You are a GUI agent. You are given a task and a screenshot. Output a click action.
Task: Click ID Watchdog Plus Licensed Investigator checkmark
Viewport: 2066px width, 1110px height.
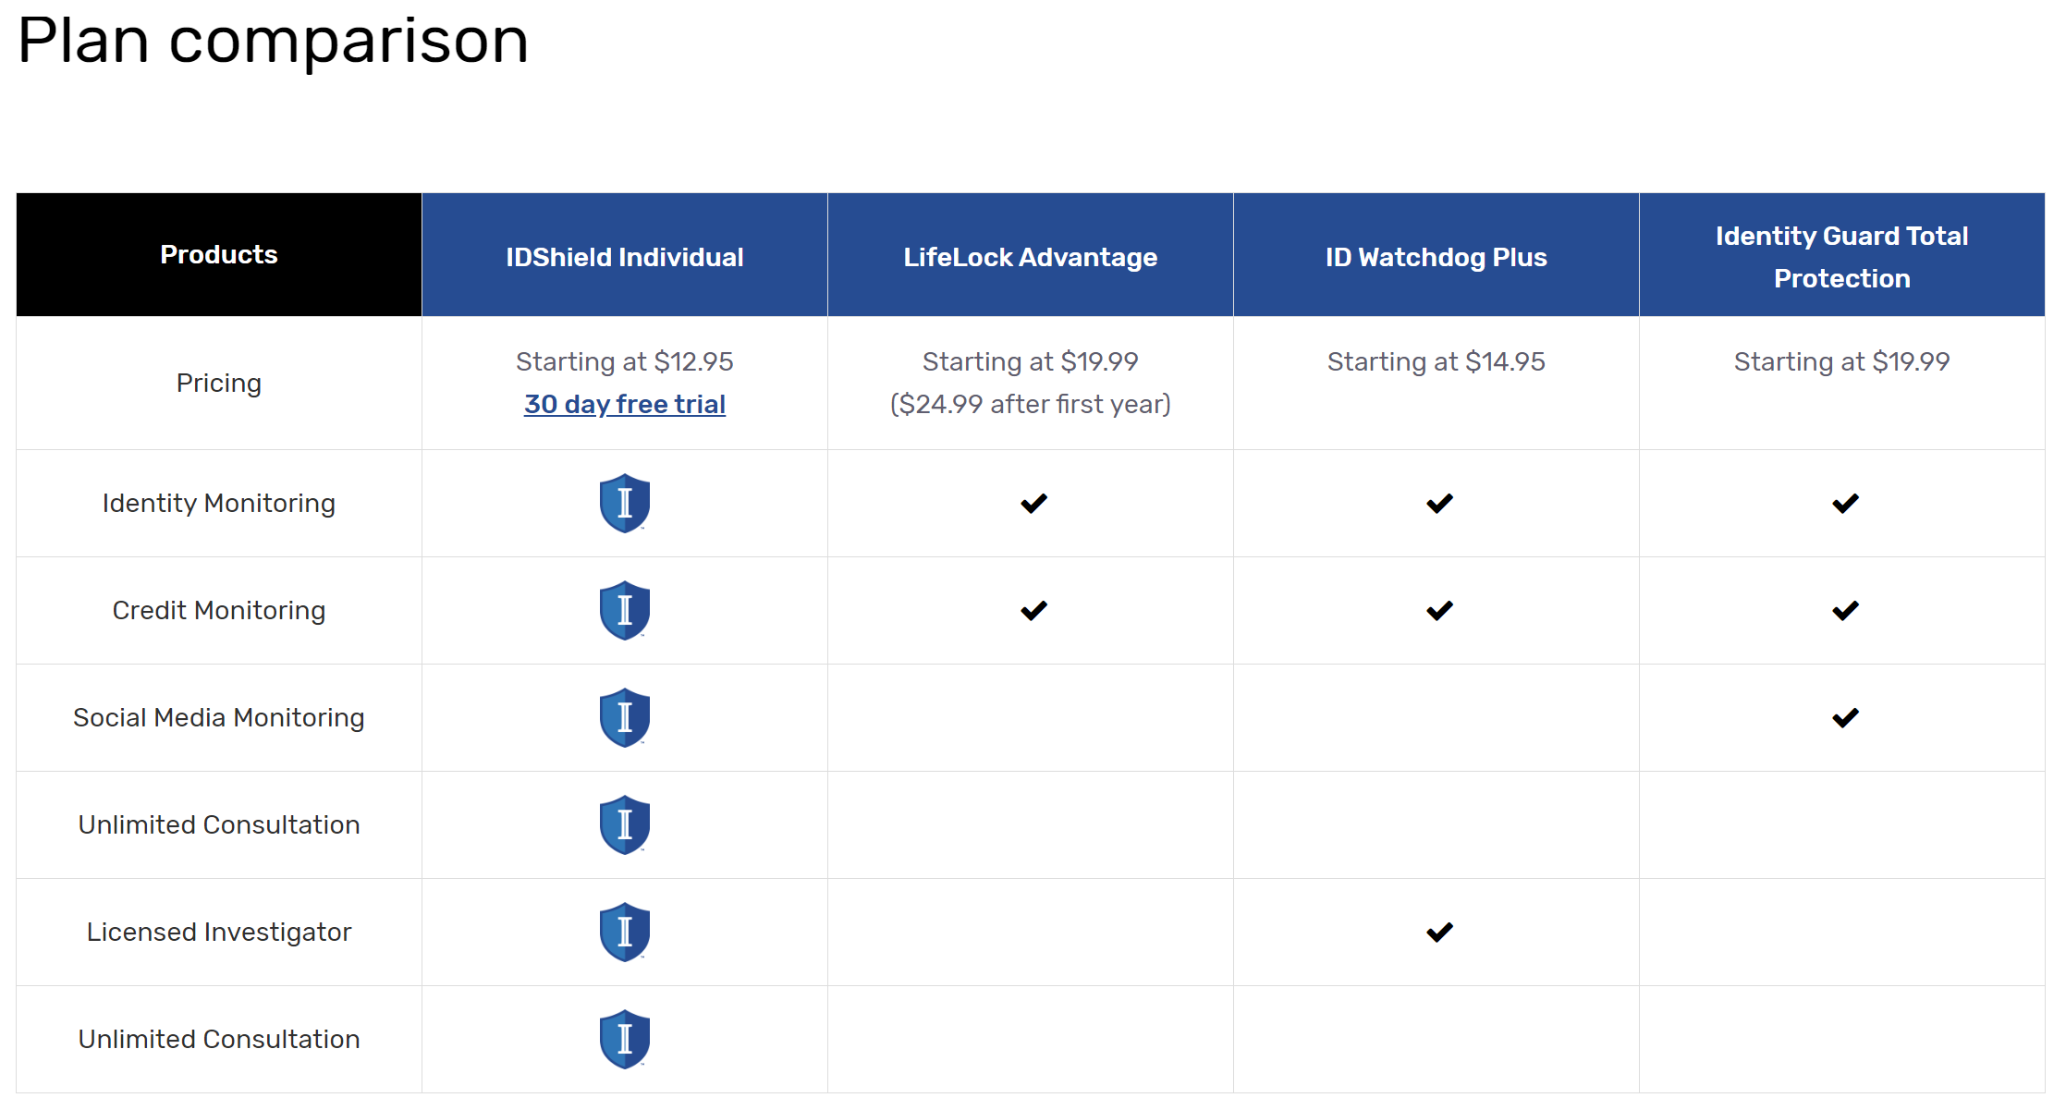pos(1439,933)
